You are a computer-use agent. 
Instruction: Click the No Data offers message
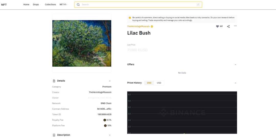click(182, 73)
